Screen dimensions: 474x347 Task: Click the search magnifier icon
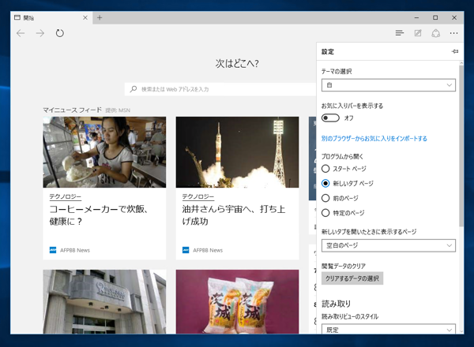click(134, 89)
